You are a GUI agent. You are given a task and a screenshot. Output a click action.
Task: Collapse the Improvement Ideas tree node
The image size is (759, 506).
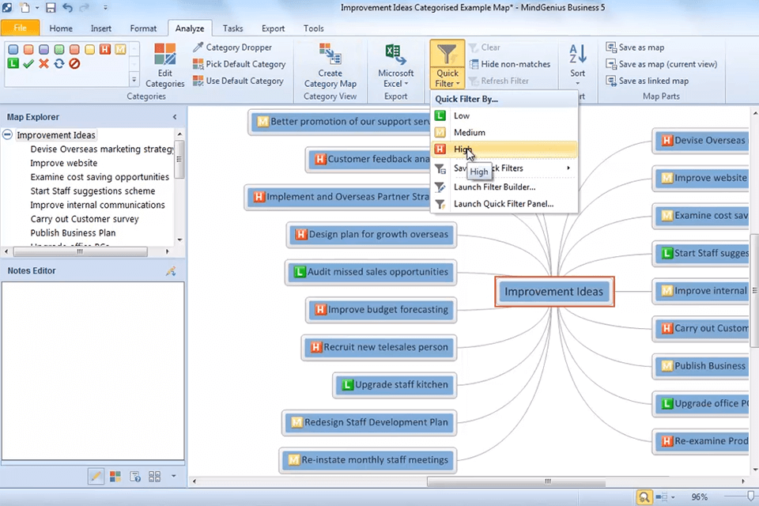coord(8,135)
